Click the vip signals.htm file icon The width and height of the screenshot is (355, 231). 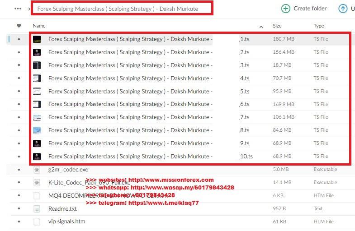point(37,222)
